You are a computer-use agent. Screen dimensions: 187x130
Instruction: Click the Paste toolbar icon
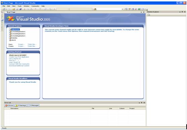[x=31, y=9]
